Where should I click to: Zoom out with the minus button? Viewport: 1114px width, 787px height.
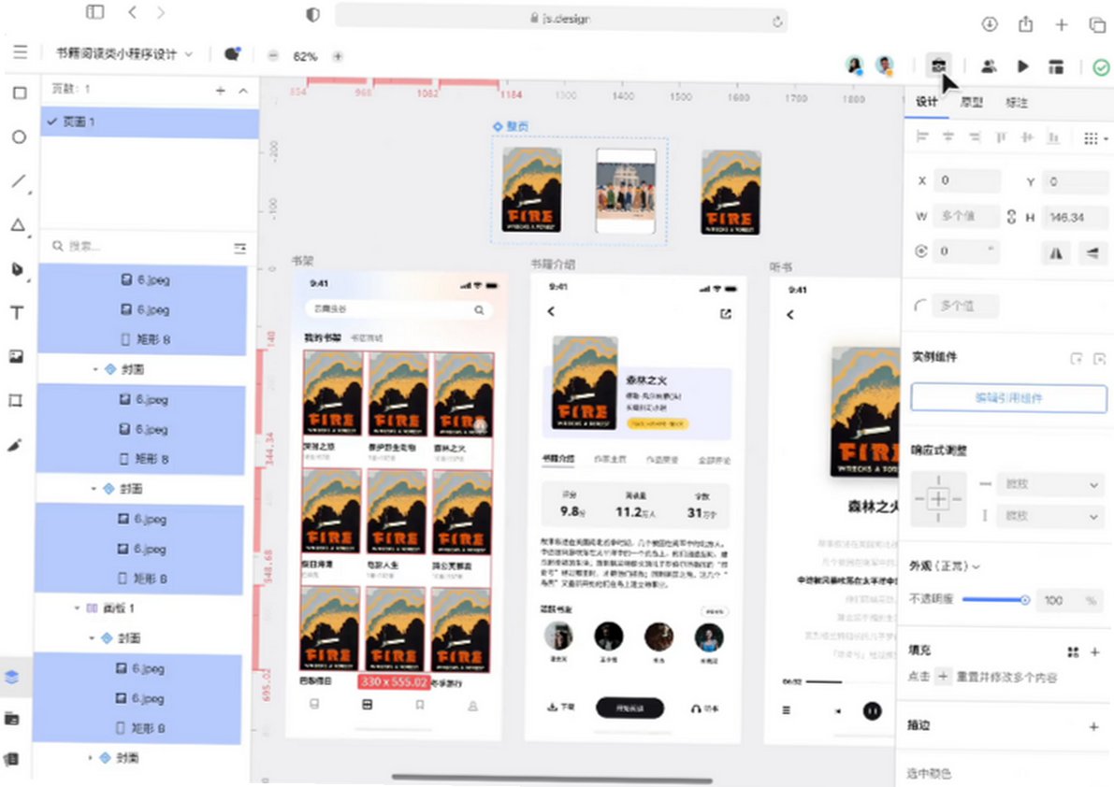(273, 56)
